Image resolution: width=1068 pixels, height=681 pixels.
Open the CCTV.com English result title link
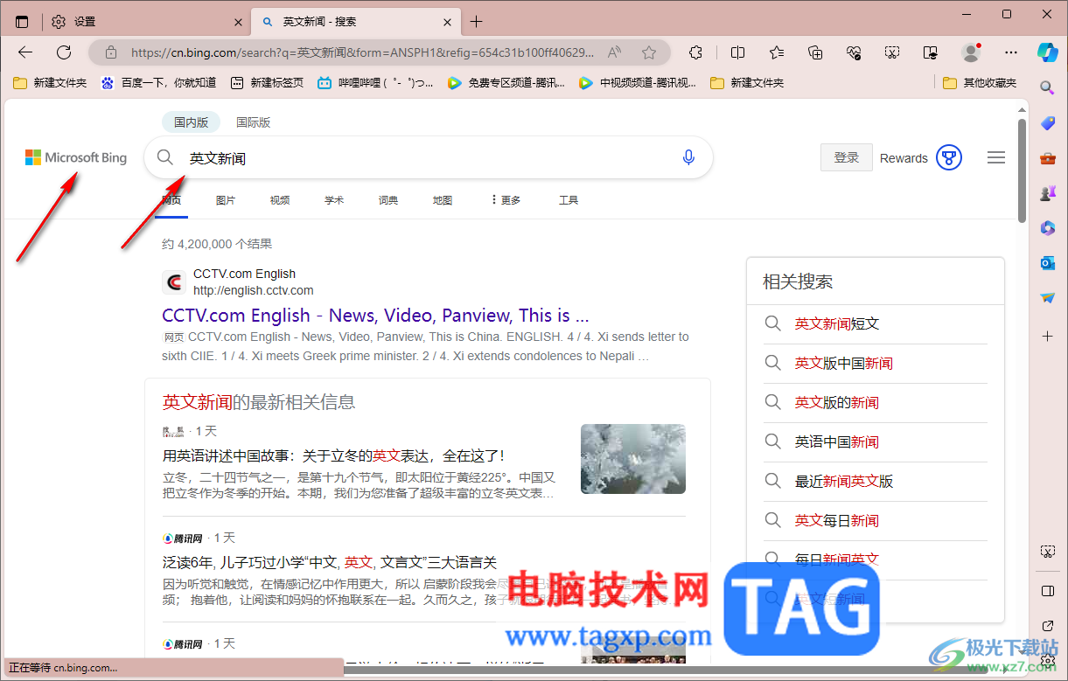coord(375,316)
